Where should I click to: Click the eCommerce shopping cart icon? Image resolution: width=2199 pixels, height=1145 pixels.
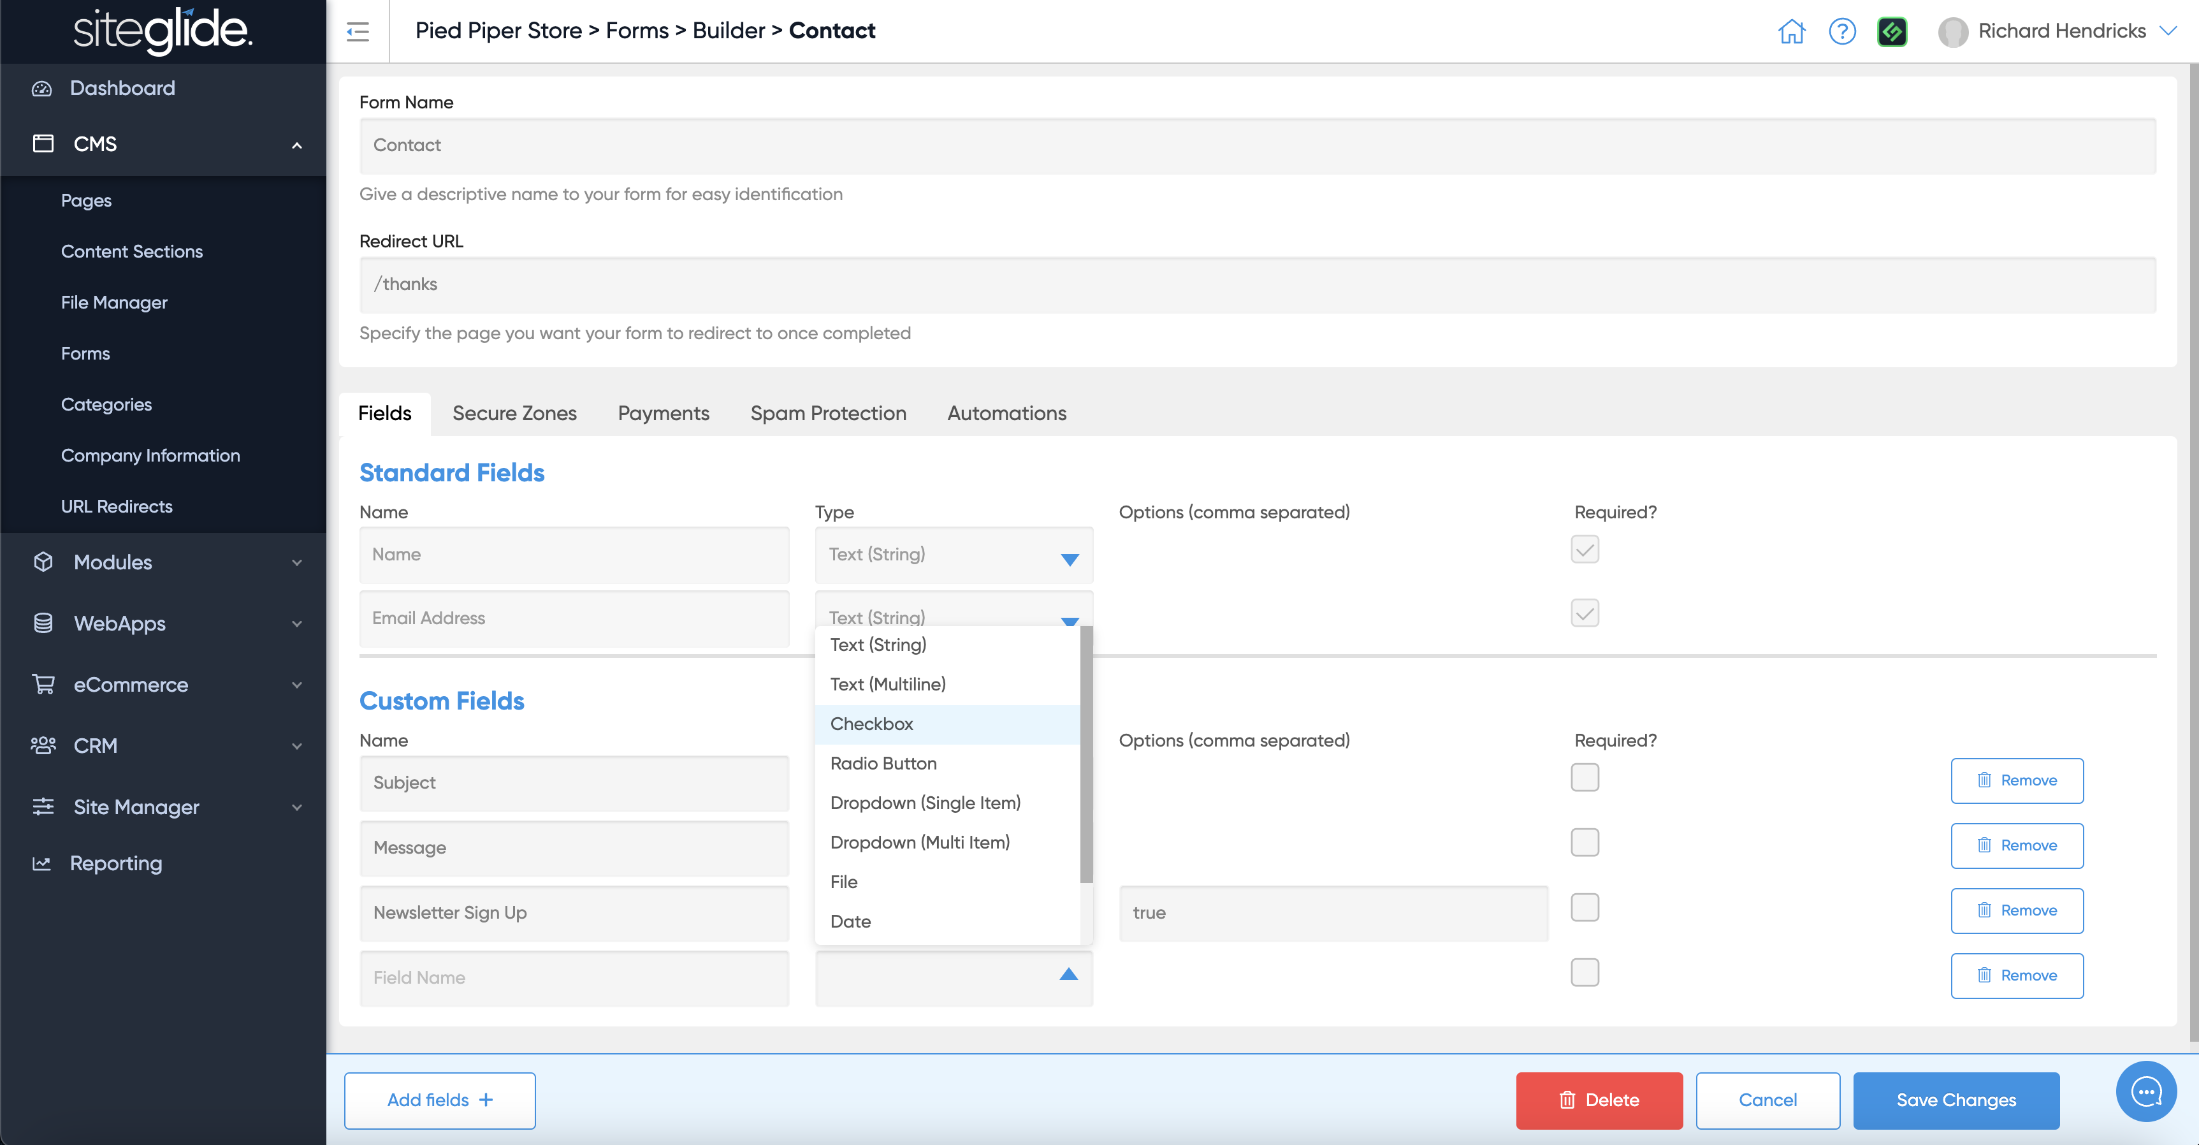(x=43, y=684)
